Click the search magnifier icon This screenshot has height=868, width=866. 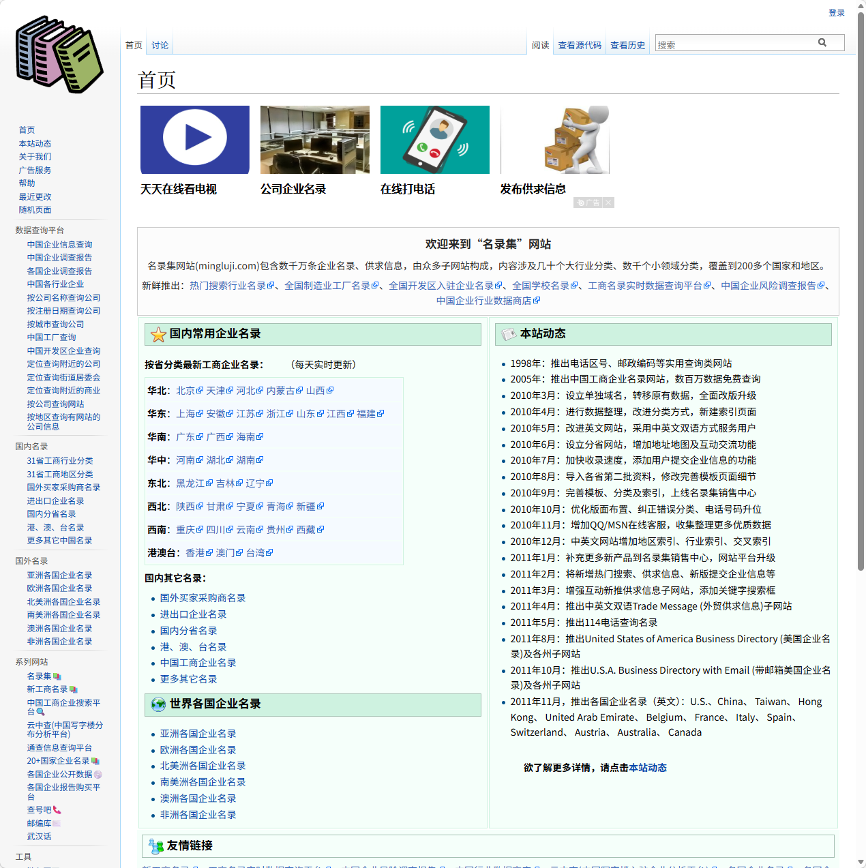pos(822,42)
